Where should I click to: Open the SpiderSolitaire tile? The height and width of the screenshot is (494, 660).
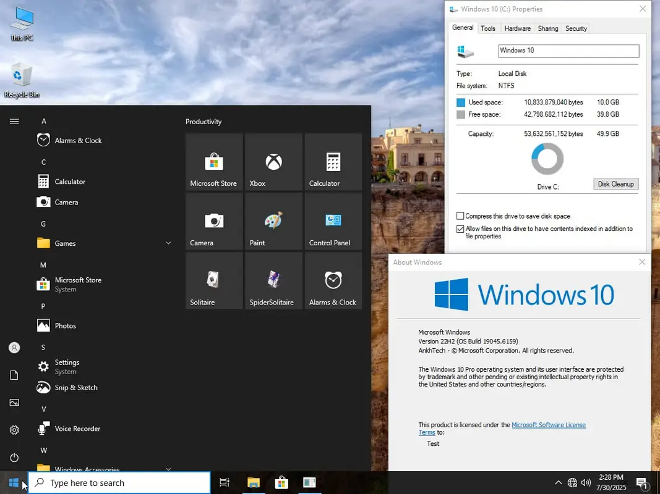click(x=273, y=281)
